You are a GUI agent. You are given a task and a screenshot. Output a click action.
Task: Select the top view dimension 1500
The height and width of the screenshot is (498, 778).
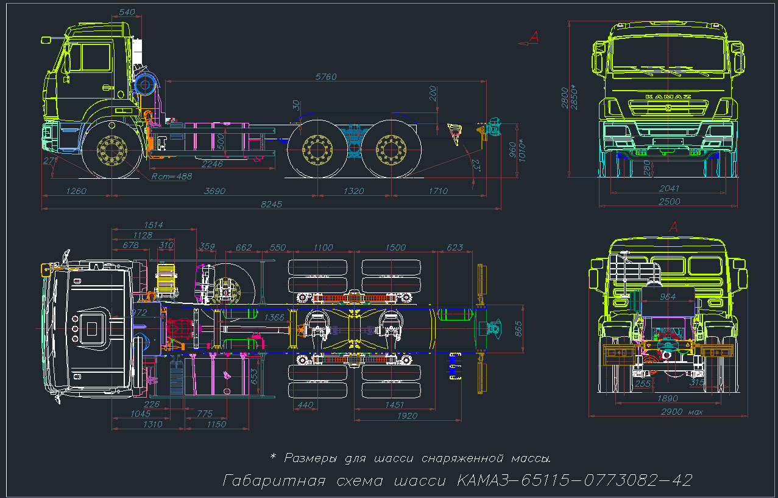[x=395, y=247]
